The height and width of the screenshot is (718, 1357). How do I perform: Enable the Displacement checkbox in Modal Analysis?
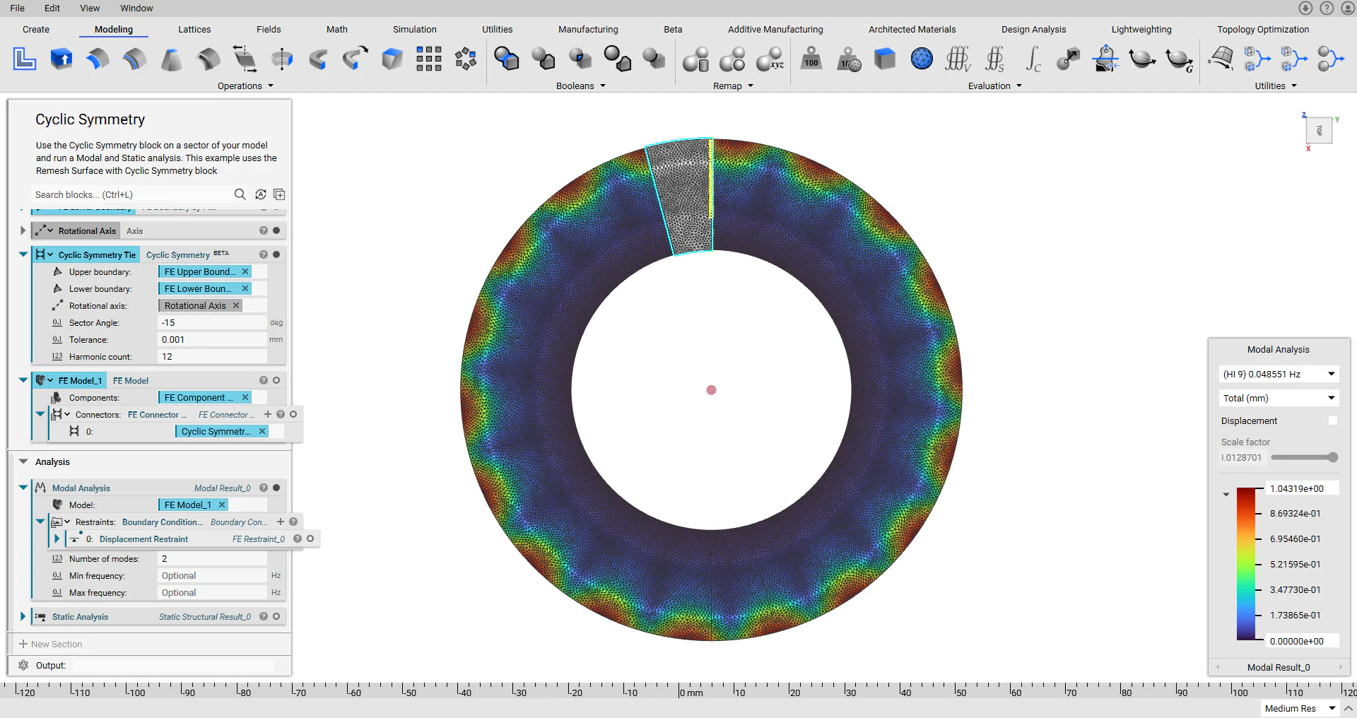[x=1332, y=420]
